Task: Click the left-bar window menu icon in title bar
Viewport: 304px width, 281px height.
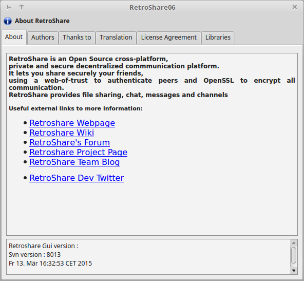Action: tap(9, 7)
